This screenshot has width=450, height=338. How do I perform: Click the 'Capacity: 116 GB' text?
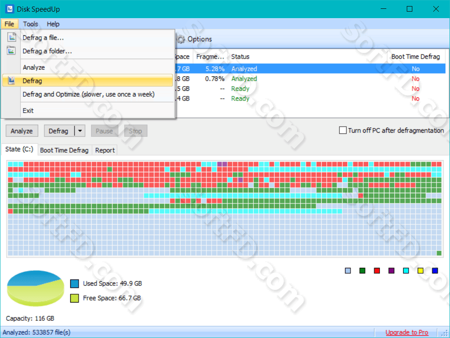pos(30,318)
